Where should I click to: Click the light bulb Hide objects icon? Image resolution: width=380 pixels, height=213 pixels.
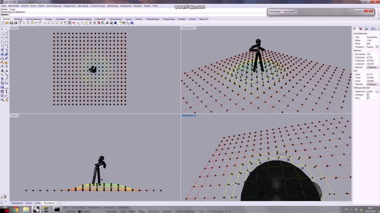point(91,23)
